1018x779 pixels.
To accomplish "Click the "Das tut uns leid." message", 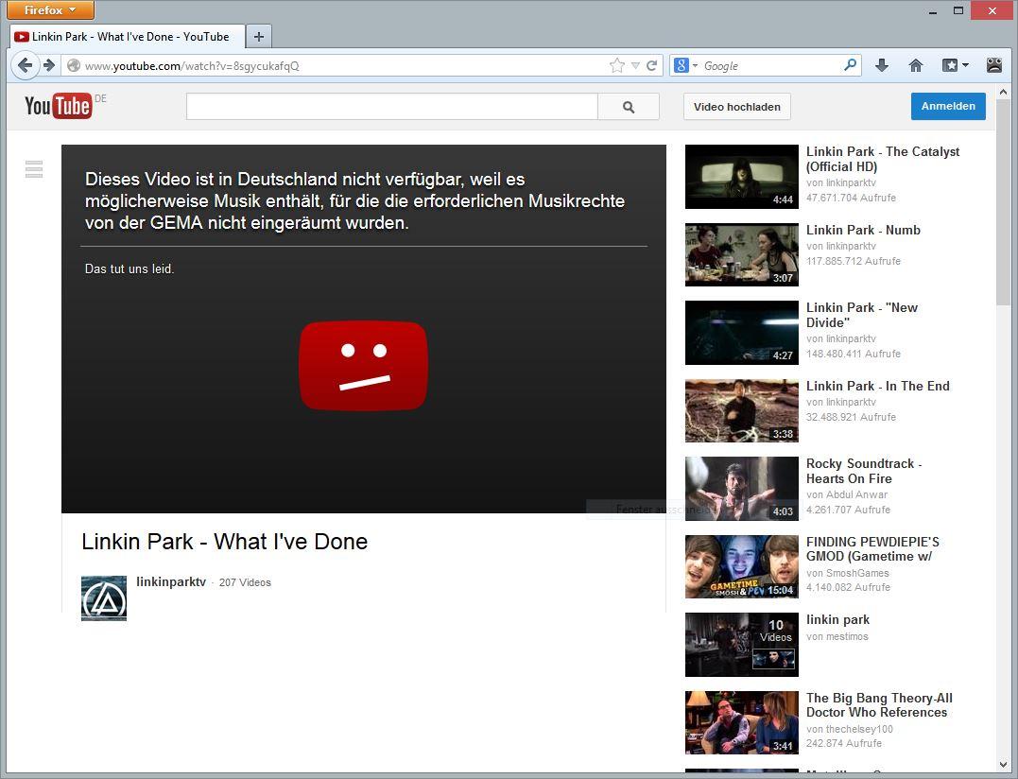I will (x=129, y=268).
